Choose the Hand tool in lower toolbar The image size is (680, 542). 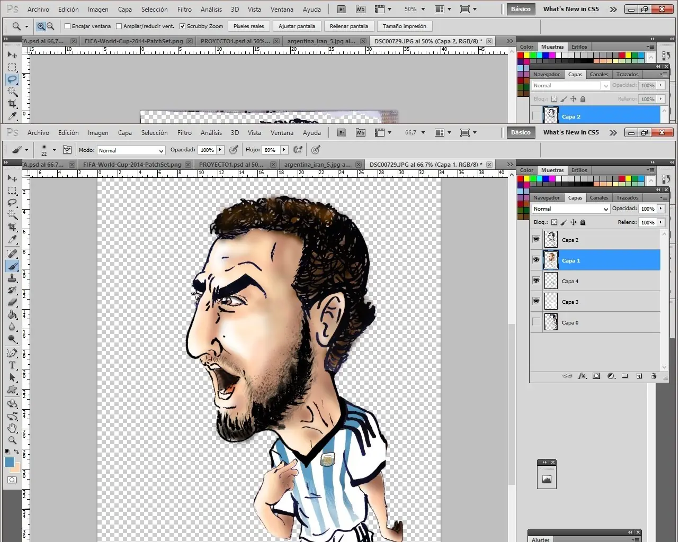coord(12,428)
